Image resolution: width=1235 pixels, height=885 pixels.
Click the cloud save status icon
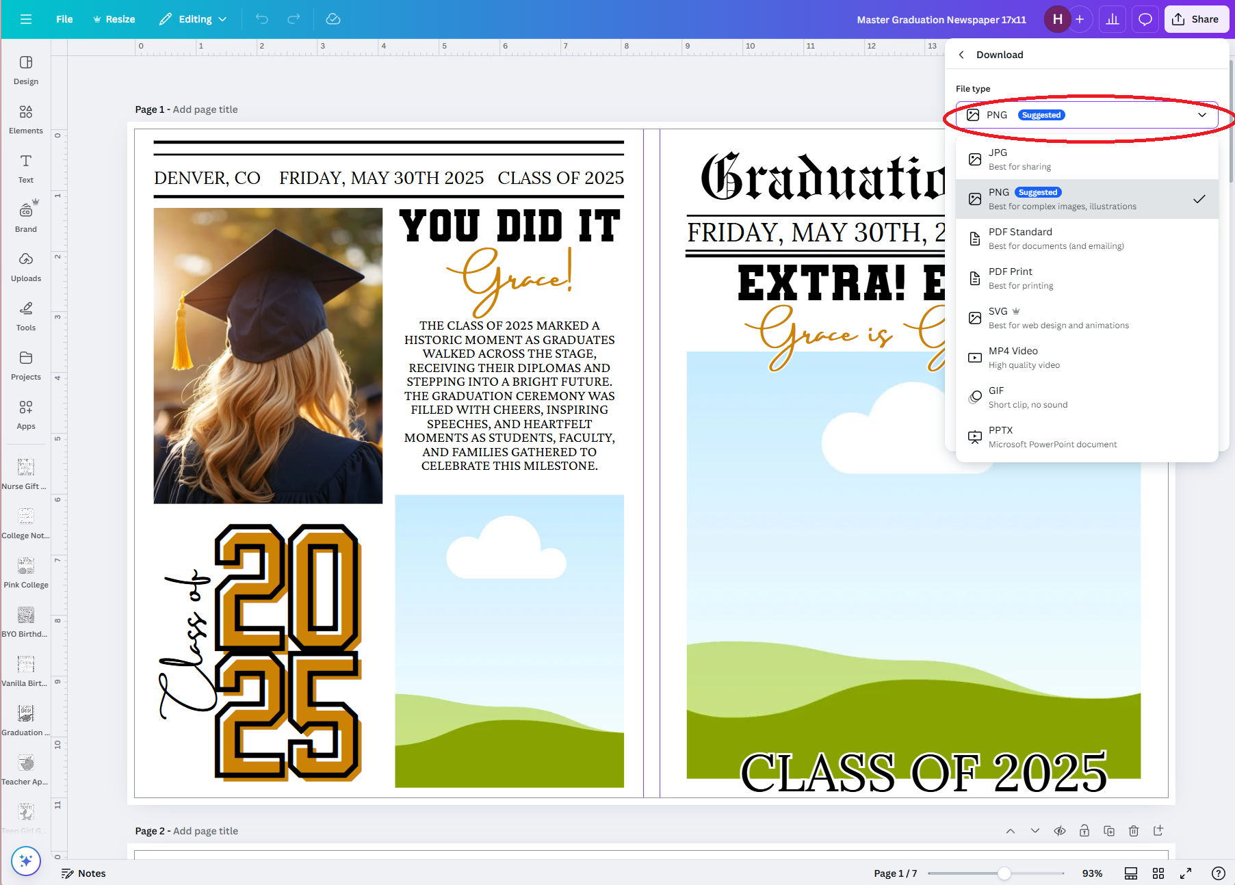click(333, 19)
